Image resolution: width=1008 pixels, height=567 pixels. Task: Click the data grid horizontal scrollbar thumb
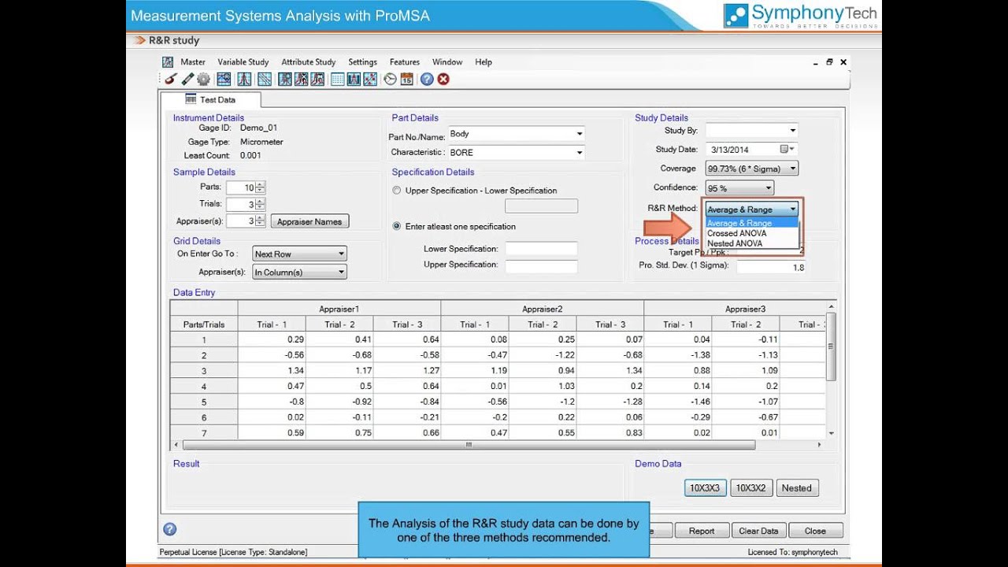pyautogui.click(x=468, y=445)
